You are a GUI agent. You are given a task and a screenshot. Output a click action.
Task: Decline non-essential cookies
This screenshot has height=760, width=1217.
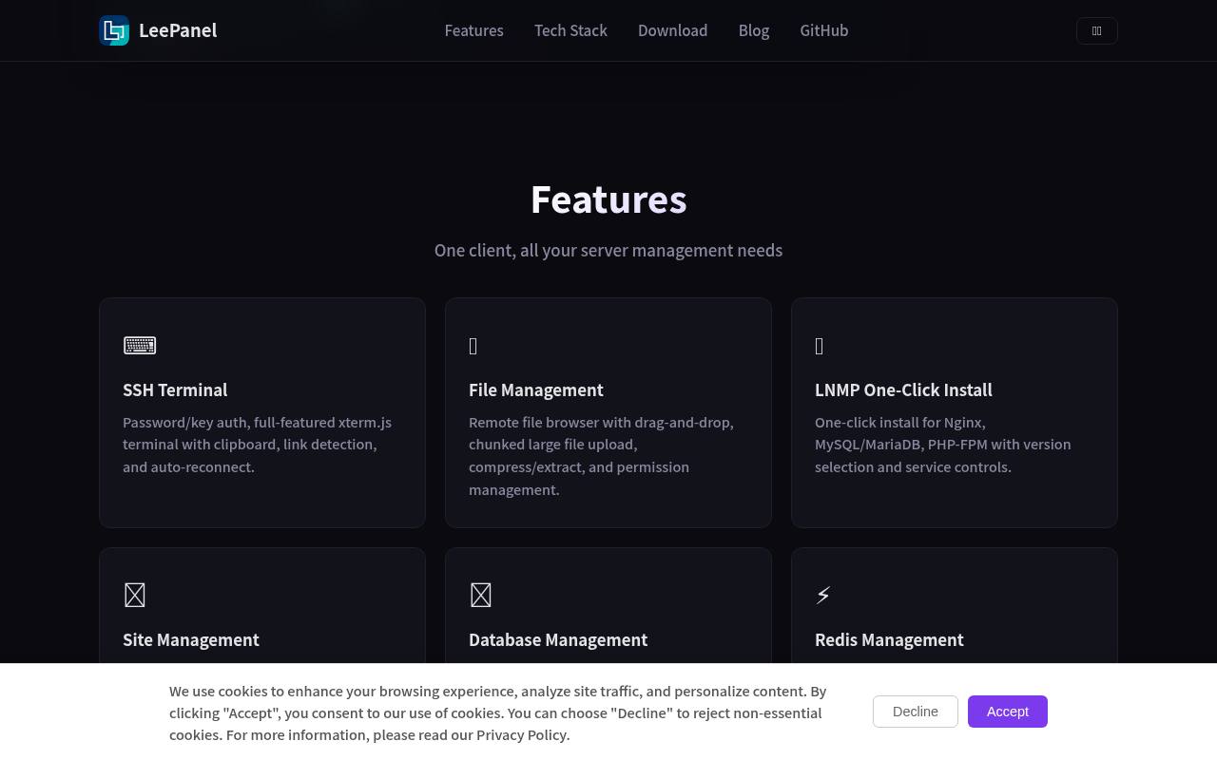pos(916,712)
